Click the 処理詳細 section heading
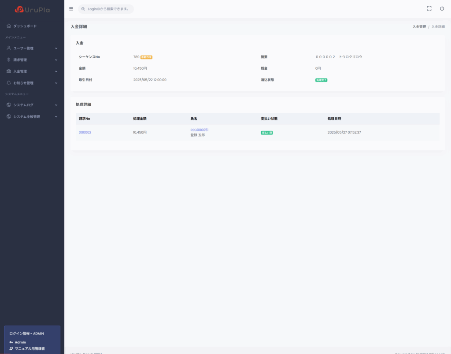This screenshot has height=354, width=451. [83, 104]
